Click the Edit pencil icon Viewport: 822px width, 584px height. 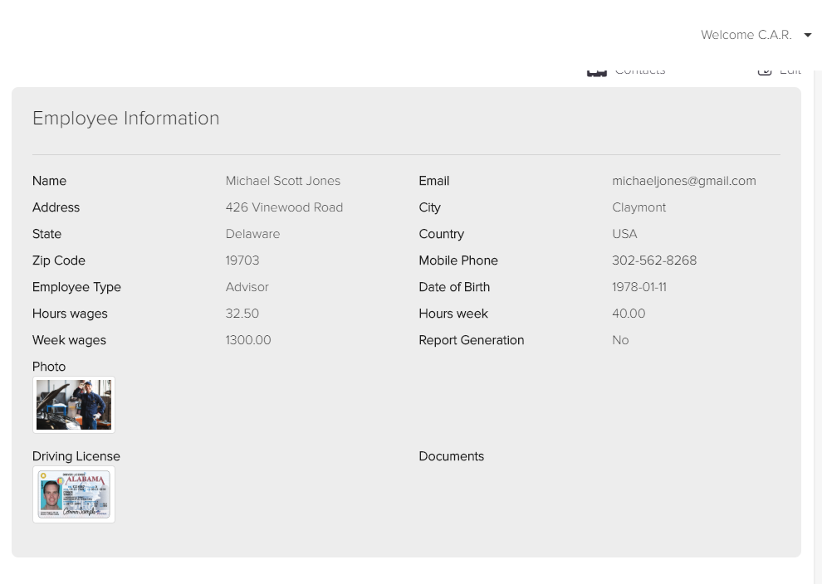click(765, 72)
